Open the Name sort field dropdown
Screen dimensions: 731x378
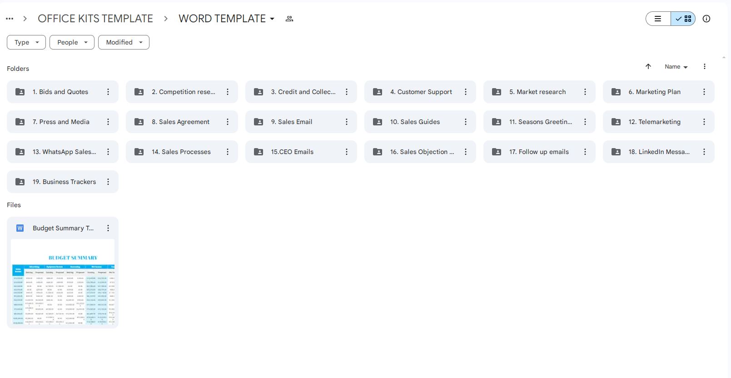[x=676, y=67]
